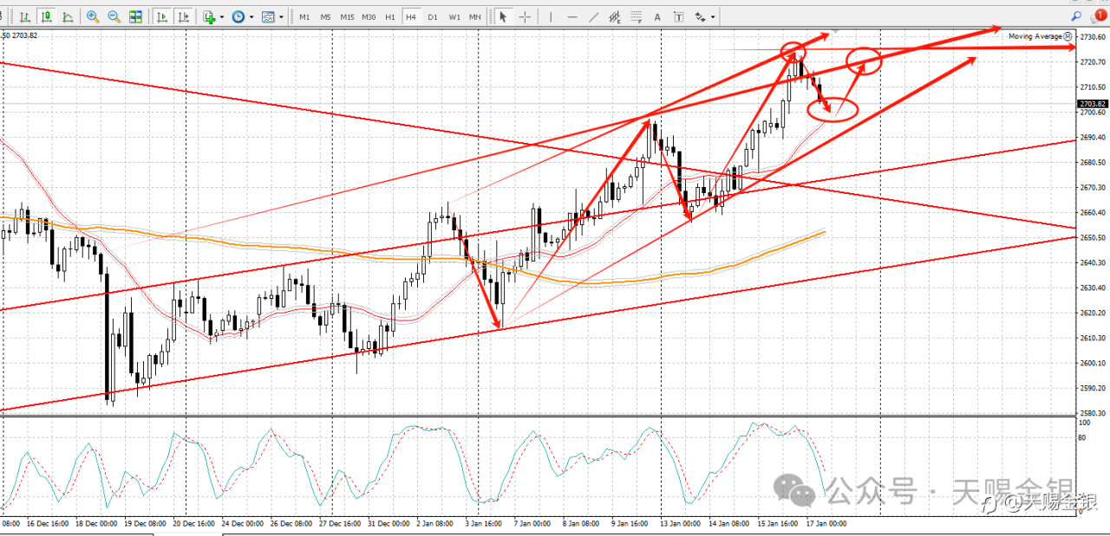Viewport: 1110px width, 536px height.
Task: Activate the crosshair tool
Action: tap(525, 16)
